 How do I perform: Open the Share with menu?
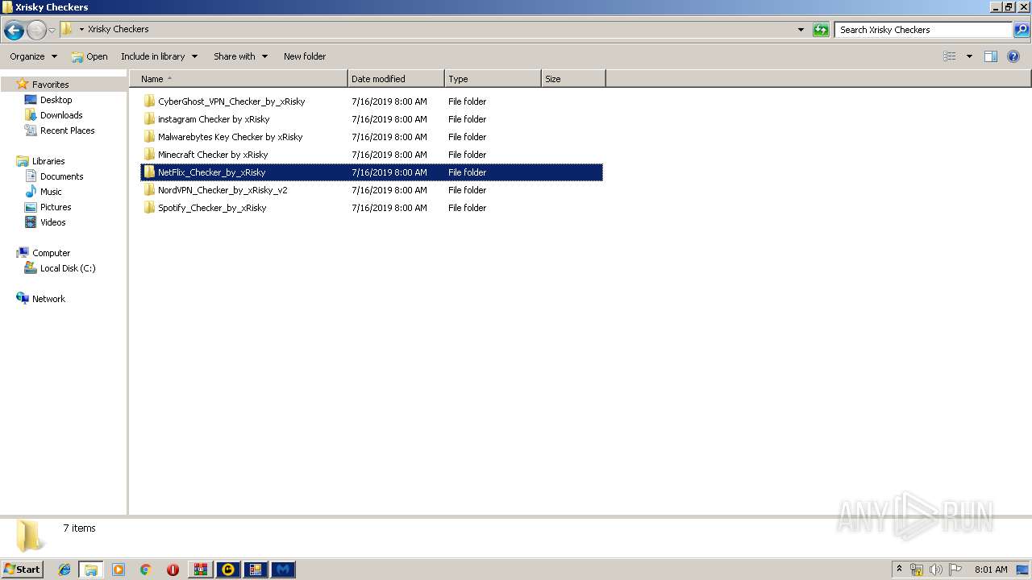[240, 56]
